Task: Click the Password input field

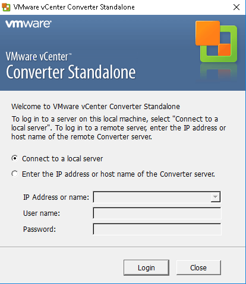Action: (157, 229)
